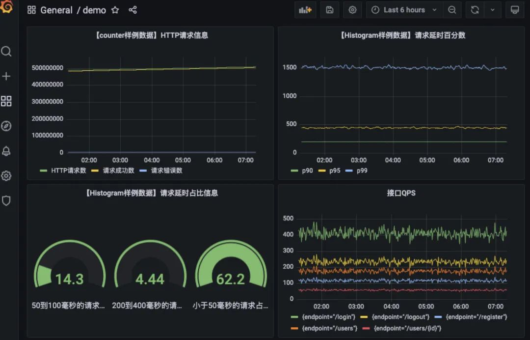Image resolution: width=530 pixels, height=340 pixels.
Task: Click the 200到400毫秒的请 gauge label
Action: point(147,306)
